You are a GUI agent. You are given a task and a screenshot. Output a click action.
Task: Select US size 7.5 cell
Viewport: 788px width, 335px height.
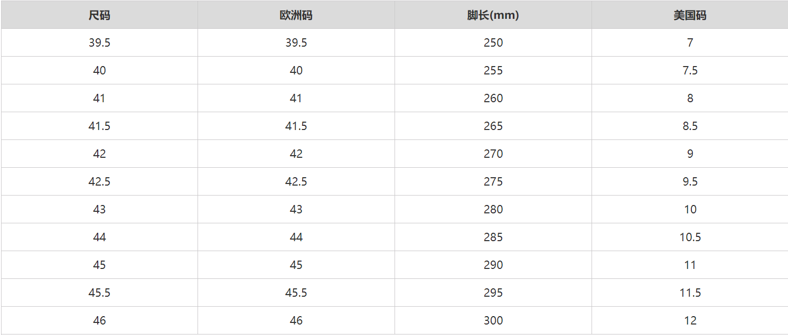[x=690, y=71]
